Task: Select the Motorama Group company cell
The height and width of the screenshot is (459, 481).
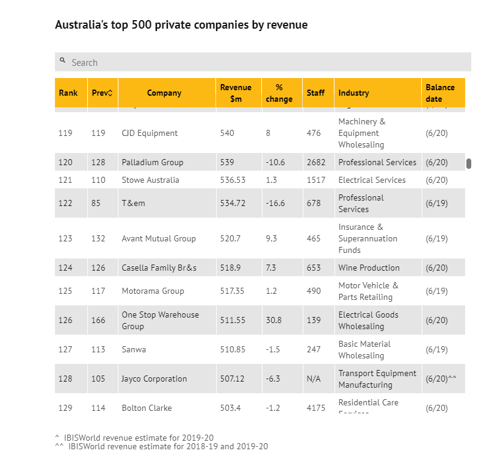Action: 153,291
